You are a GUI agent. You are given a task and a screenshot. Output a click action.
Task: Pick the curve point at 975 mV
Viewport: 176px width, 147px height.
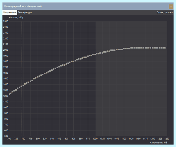pyautogui.click(x=88, y=56)
